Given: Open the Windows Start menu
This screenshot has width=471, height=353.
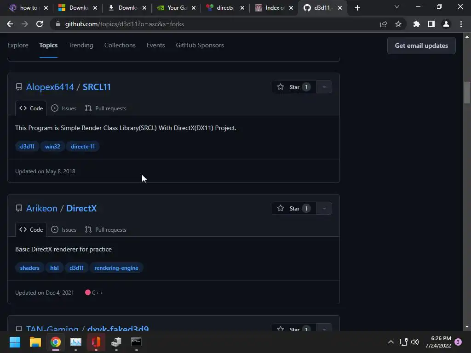Looking at the screenshot, I should pyautogui.click(x=15, y=342).
